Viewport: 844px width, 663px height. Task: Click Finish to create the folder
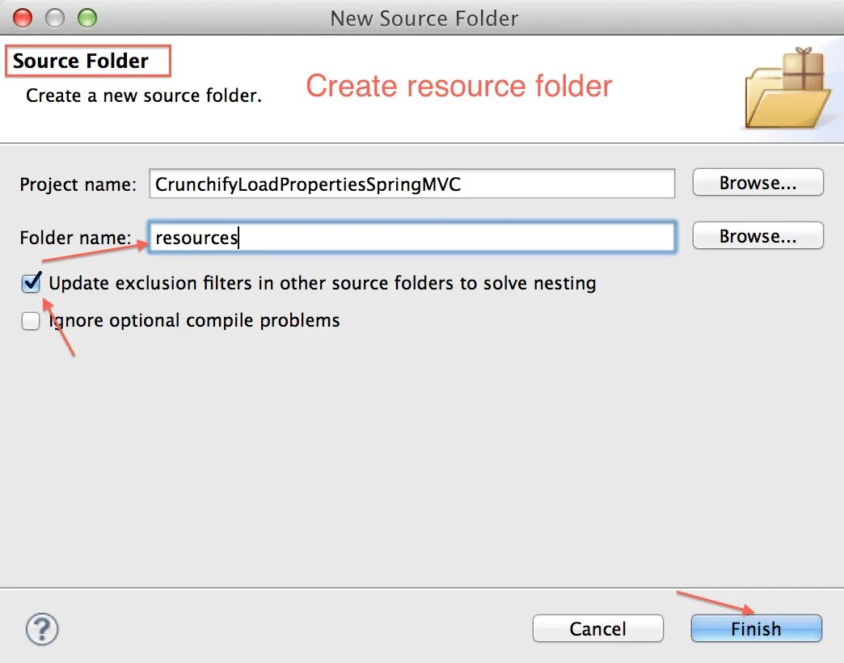point(756,628)
